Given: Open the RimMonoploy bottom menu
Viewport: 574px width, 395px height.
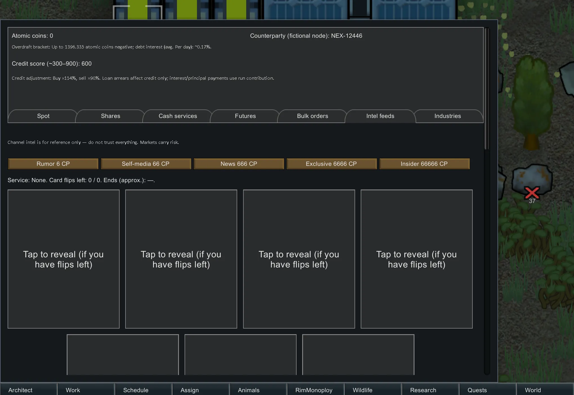Looking at the screenshot, I should pos(315,390).
